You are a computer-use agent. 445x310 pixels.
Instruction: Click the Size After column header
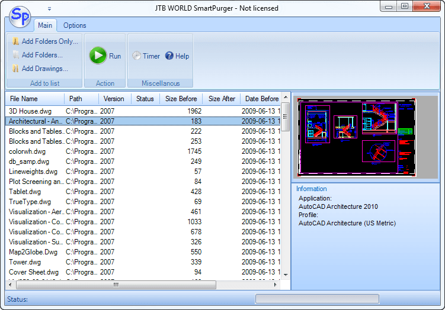tap(222, 99)
